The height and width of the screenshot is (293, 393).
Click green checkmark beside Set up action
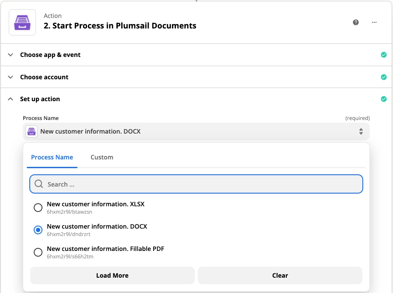384,99
